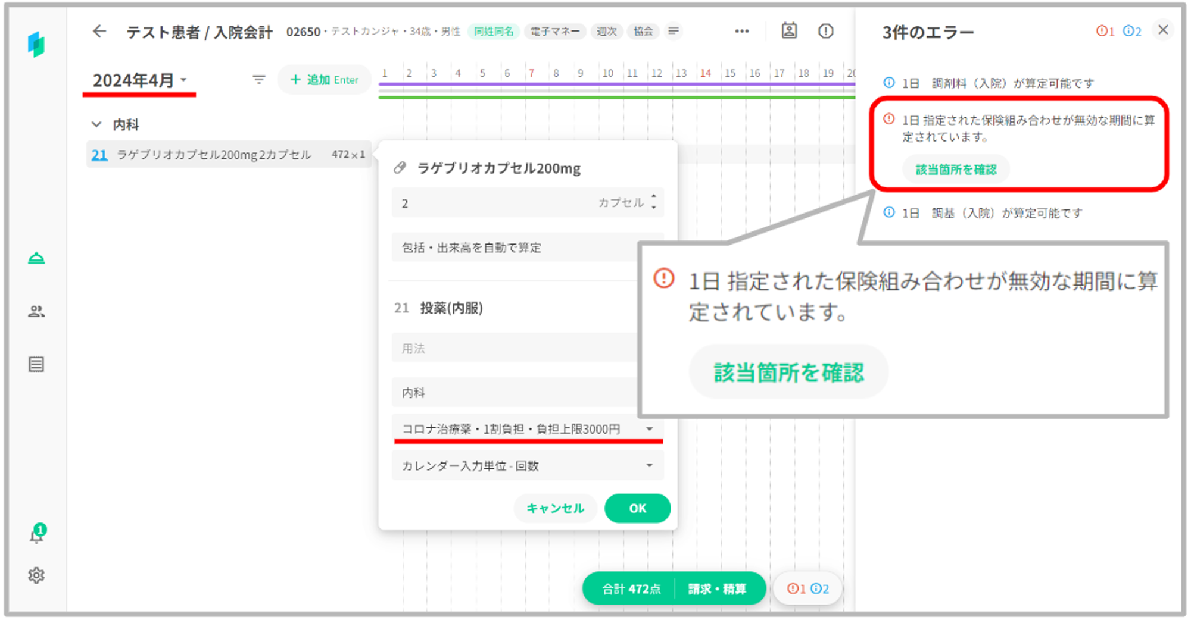Screen dimensions: 1191x620
Task: Open the document list sidebar icon
Action: pos(36,364)
